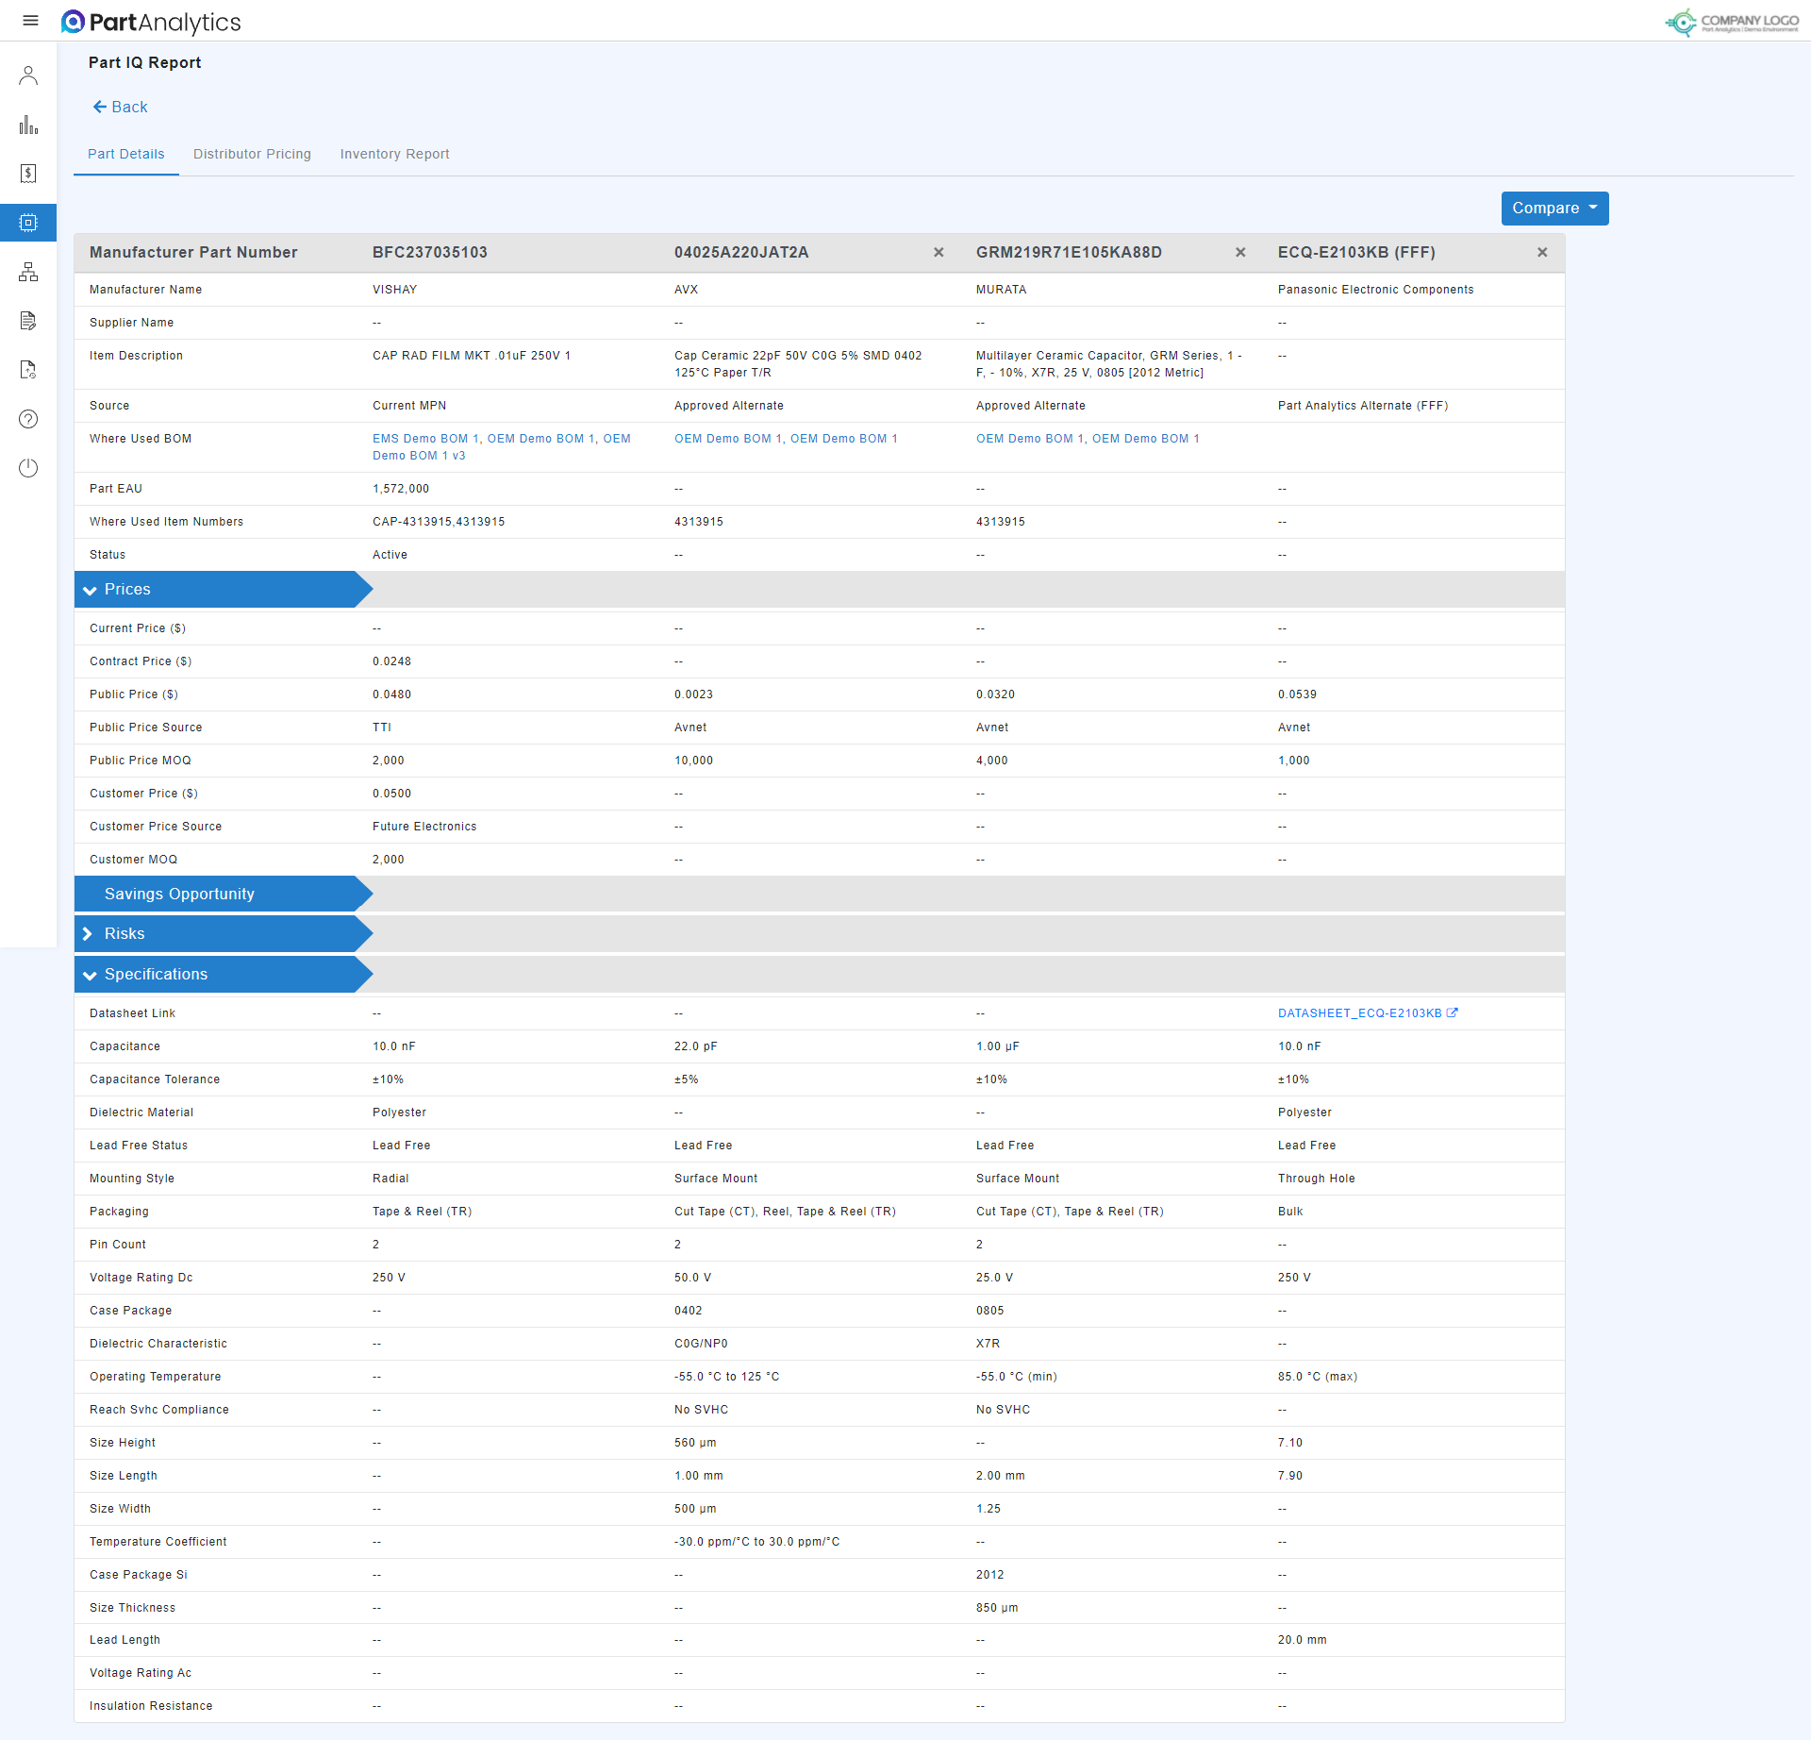1811x1740 pixels.
Task: Collapse the Specifications section
Action: click(91, 975)
